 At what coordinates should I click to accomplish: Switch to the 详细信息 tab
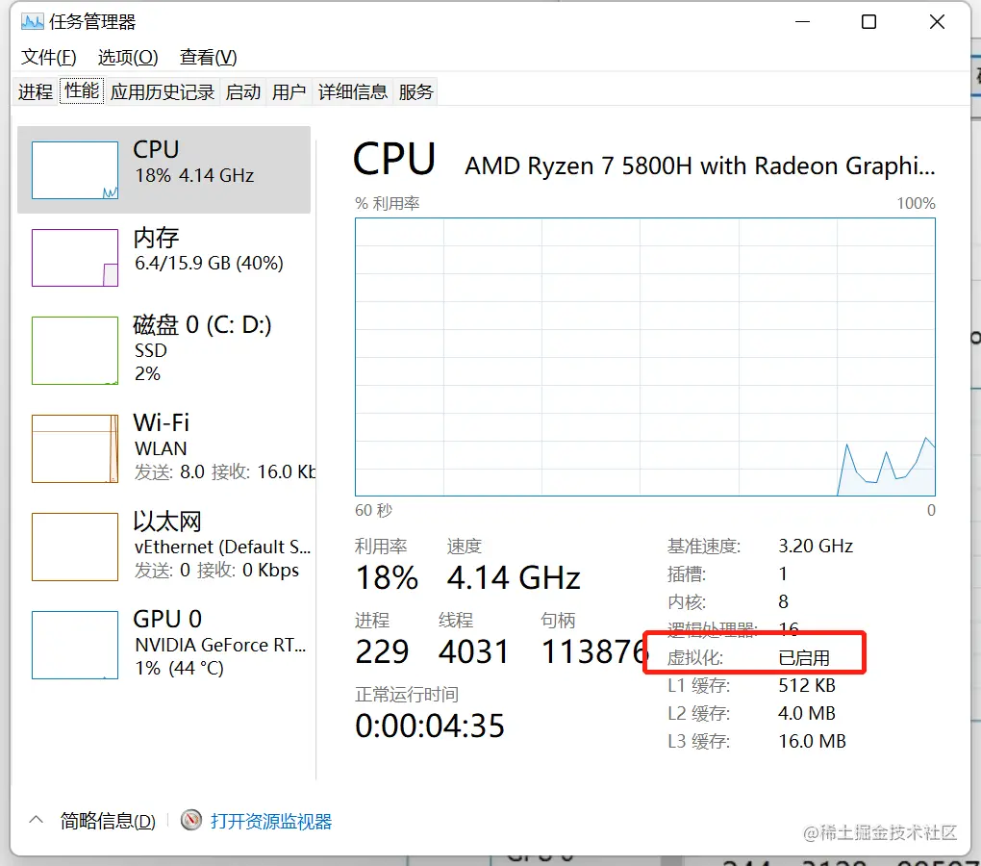352,92
